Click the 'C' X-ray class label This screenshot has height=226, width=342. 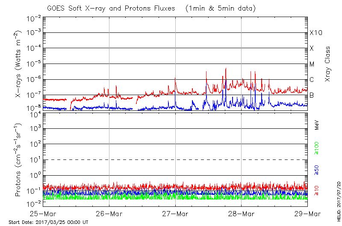tap(312, 80)
